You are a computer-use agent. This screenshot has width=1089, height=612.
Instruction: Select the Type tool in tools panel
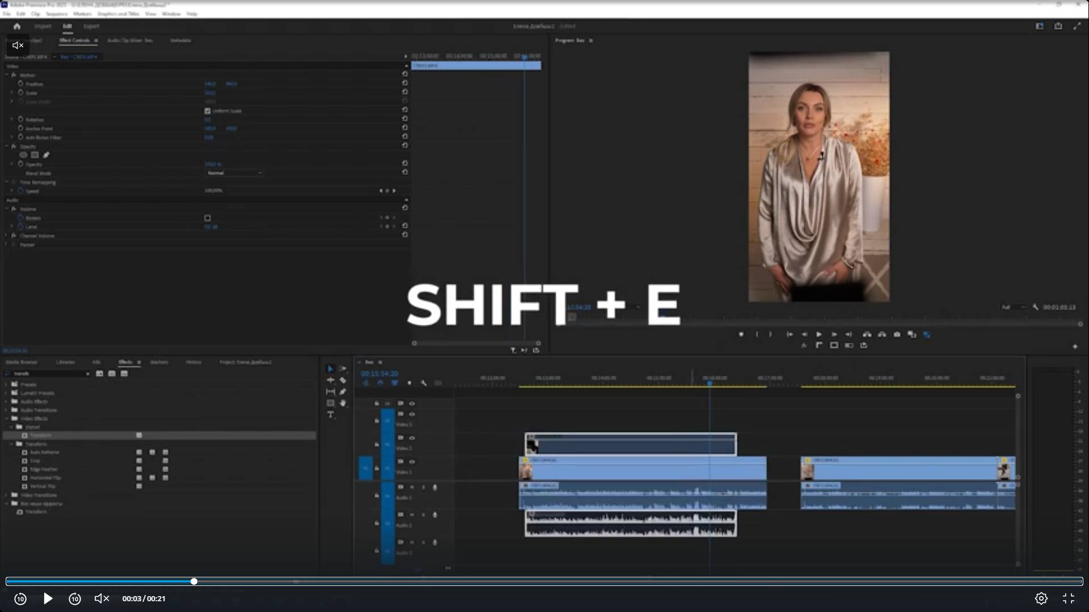[331, 415]
